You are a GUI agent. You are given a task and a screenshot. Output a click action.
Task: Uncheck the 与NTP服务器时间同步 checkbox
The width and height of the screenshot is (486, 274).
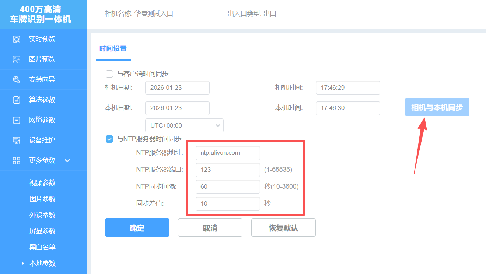[109, 139]
